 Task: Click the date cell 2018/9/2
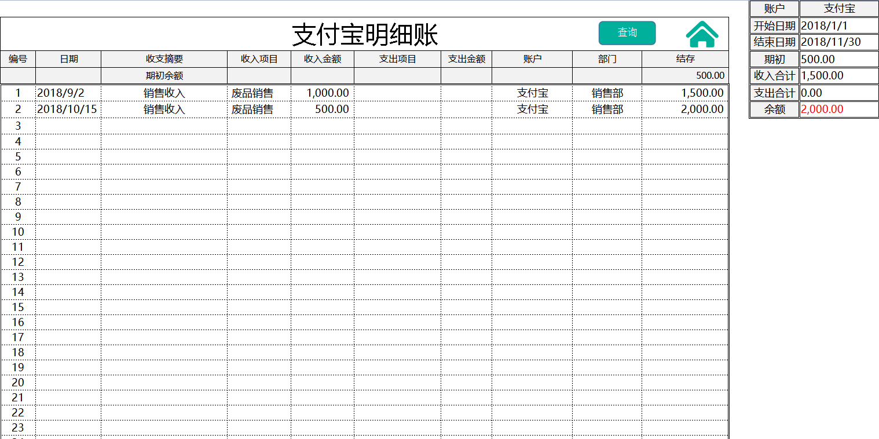pyautogui.click(x=68, y=93)
